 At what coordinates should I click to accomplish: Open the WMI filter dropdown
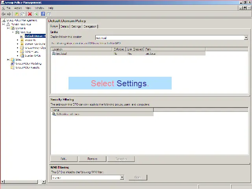122,177
